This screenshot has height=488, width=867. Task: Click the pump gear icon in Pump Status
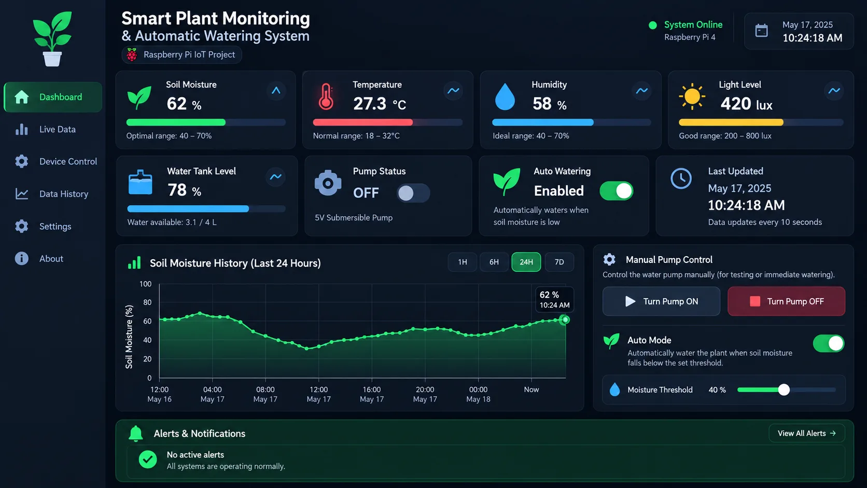pyautogui.click(x=328, y=183)
